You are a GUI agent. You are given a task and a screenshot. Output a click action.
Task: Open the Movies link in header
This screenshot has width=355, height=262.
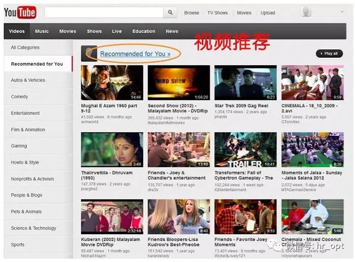coord(244,13)
